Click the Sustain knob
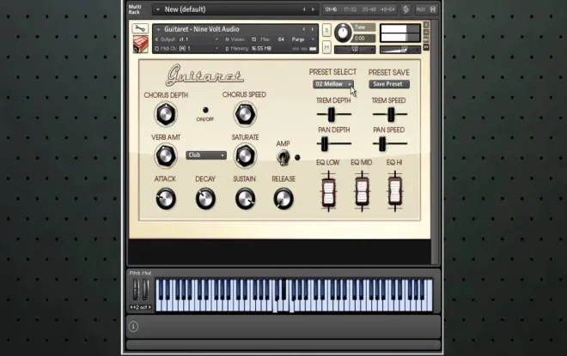The image size is (567, 356). point(245,199)
